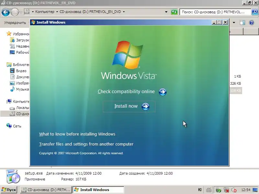
Task: Click the highlighted 108 КБ size cell
Action: tap(236, 91)
